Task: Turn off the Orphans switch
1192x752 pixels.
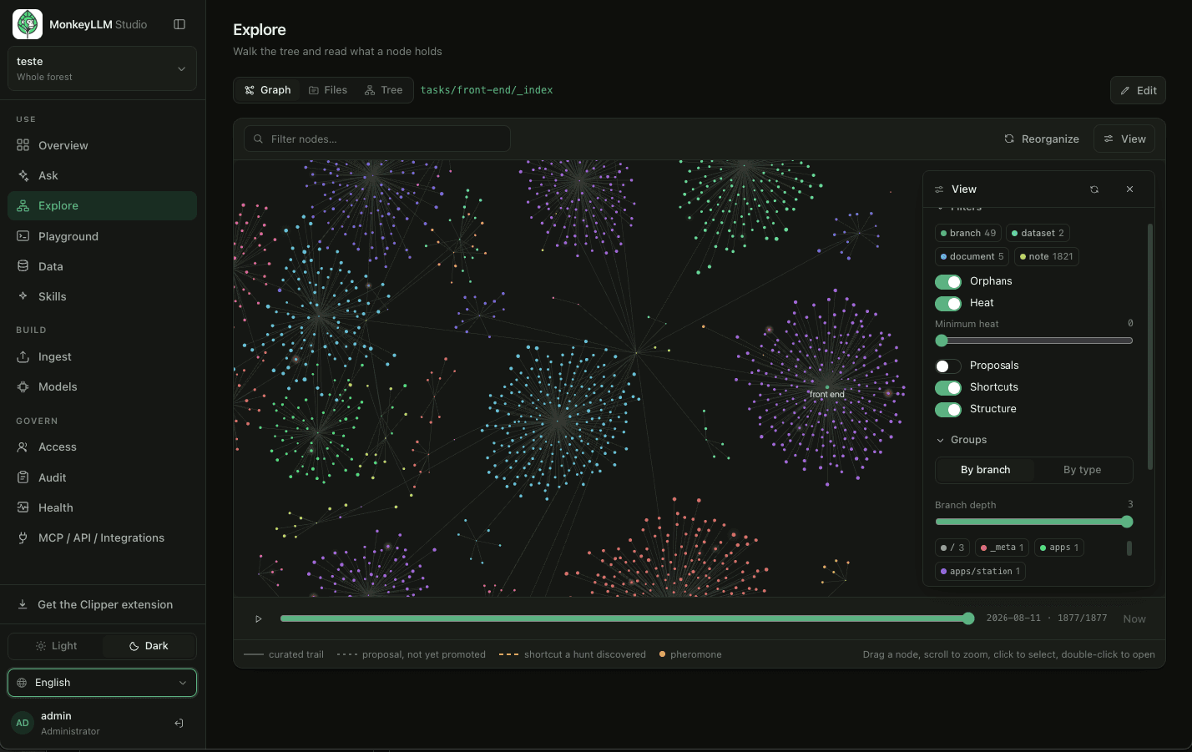Action: click(x=948, y=281)
